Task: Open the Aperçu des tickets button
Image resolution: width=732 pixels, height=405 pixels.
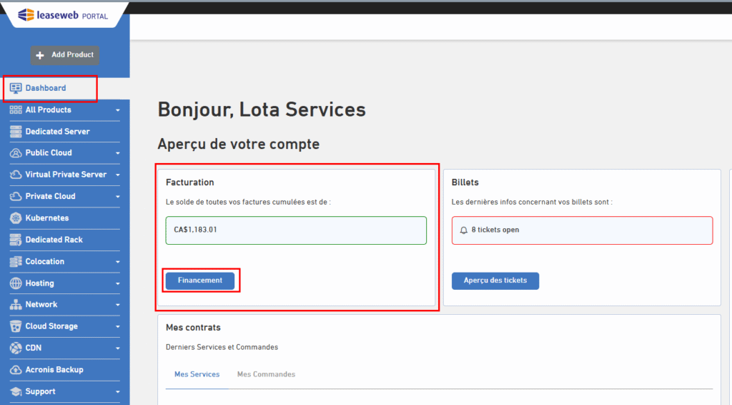Action: click(495, 280)
